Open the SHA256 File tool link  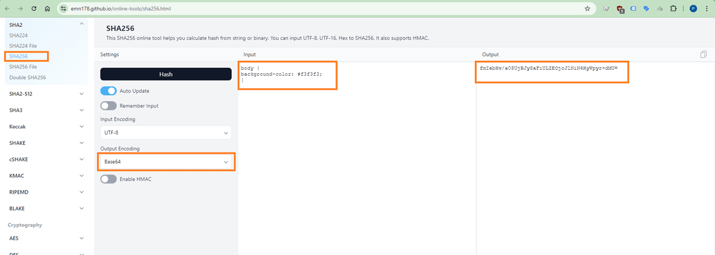coord(23,67)
